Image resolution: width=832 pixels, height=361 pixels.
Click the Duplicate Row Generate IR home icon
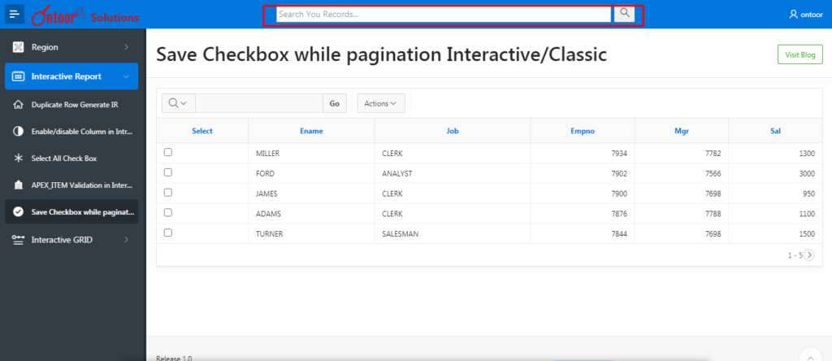point(18,105)
